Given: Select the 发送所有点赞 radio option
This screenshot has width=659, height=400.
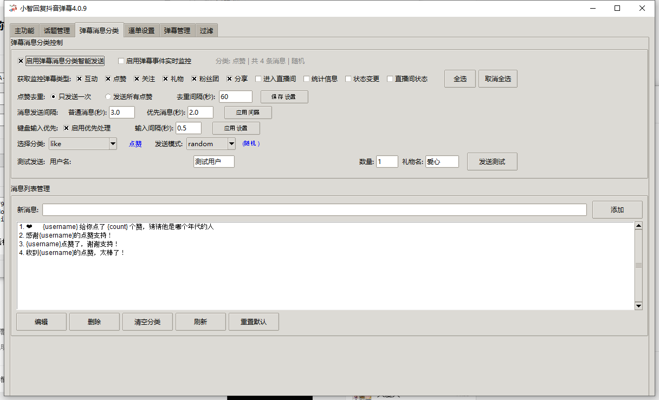Looking at the screenshot, I should pos(108,96).
